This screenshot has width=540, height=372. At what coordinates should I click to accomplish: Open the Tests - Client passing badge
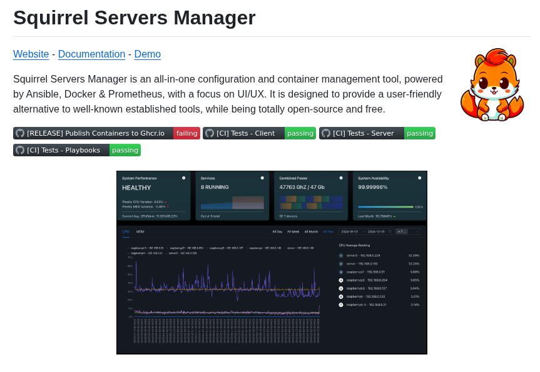259,133
